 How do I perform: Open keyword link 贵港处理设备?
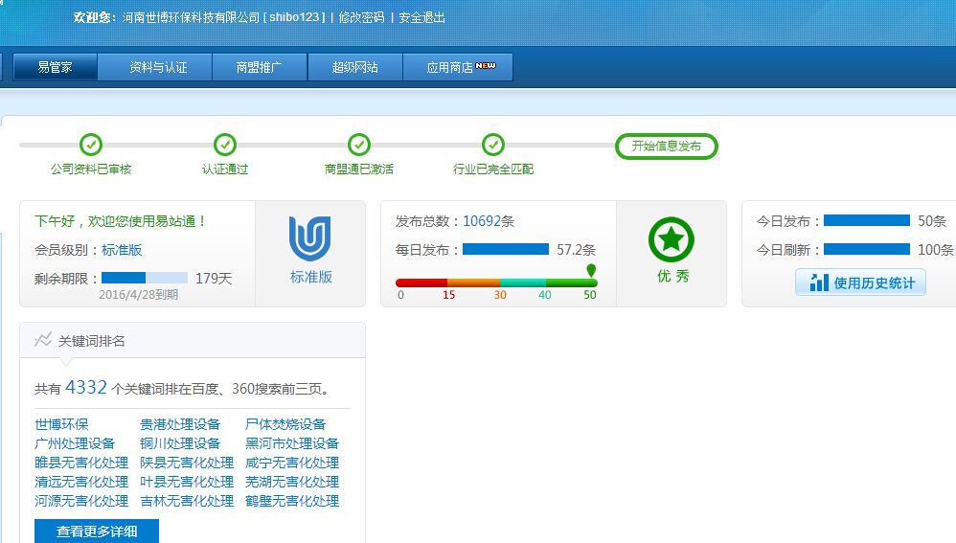pos(180,424)
